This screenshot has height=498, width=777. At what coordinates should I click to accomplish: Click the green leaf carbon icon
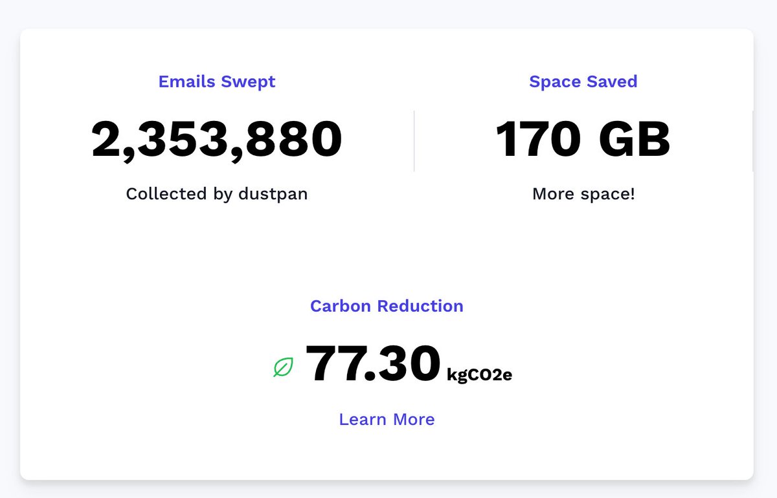pyautogui.click(x=283, y=367)
